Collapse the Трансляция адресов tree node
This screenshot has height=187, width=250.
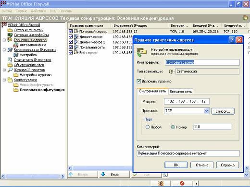point(4,40)
